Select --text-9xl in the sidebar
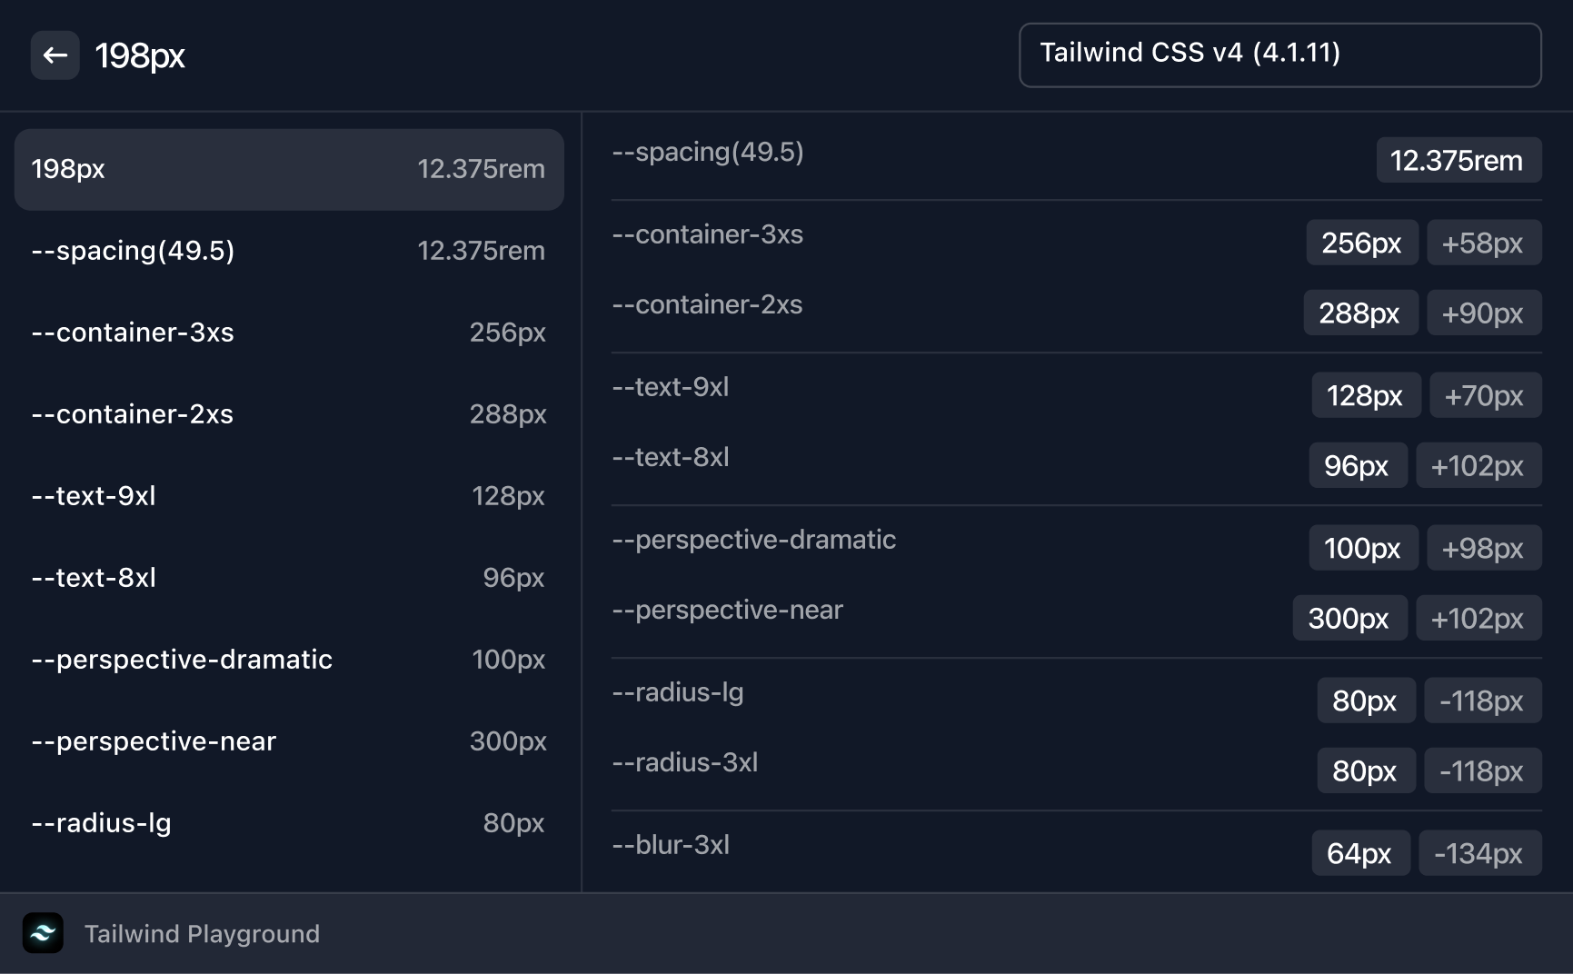 tap(288, 496)
